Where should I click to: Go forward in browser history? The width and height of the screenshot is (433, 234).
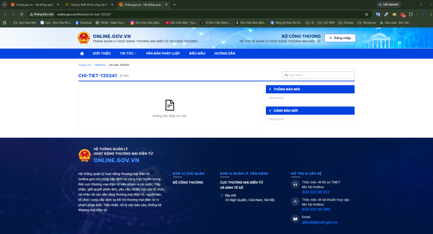point(13,14)
